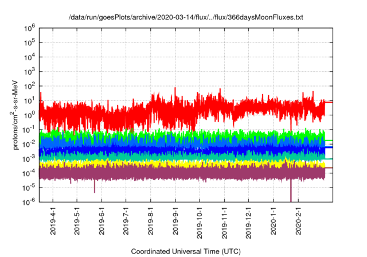Click the 10^-4 y-axis tick label
The width and height of the screenshot is (367, 257).
(x=29, y=173)
